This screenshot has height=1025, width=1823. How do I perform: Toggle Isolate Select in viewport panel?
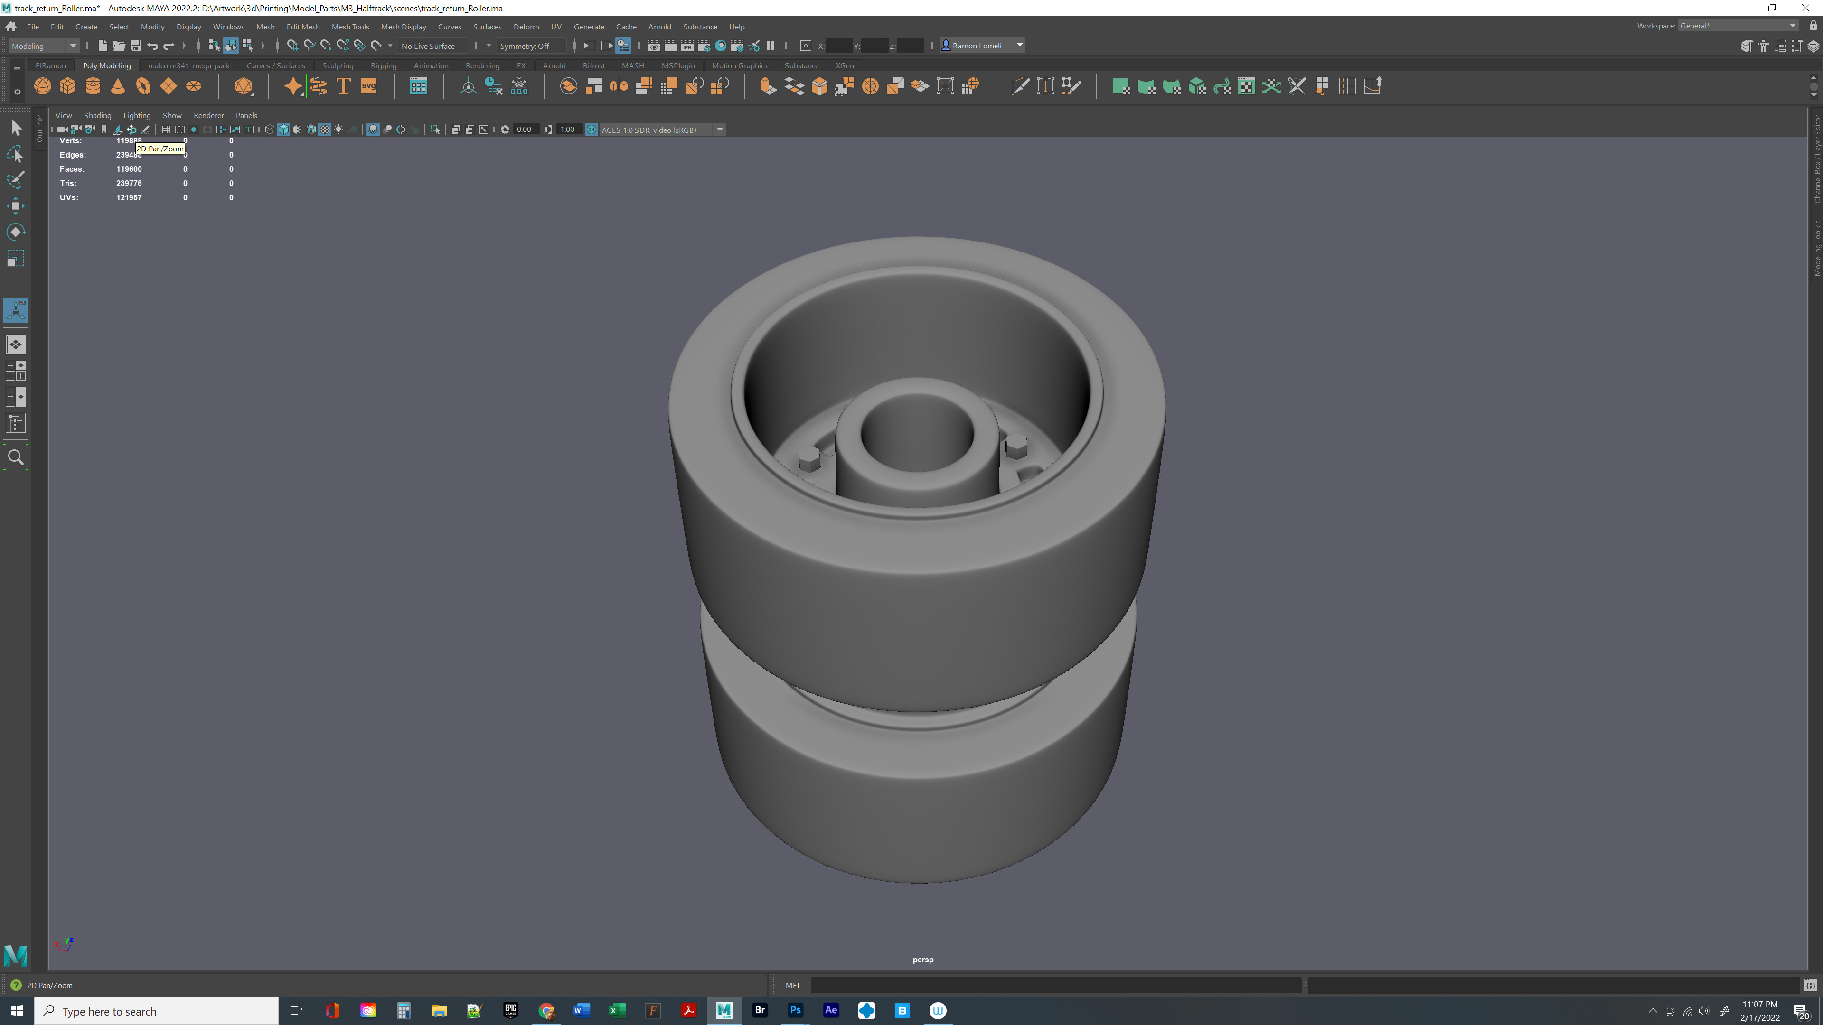coord(436,130)
